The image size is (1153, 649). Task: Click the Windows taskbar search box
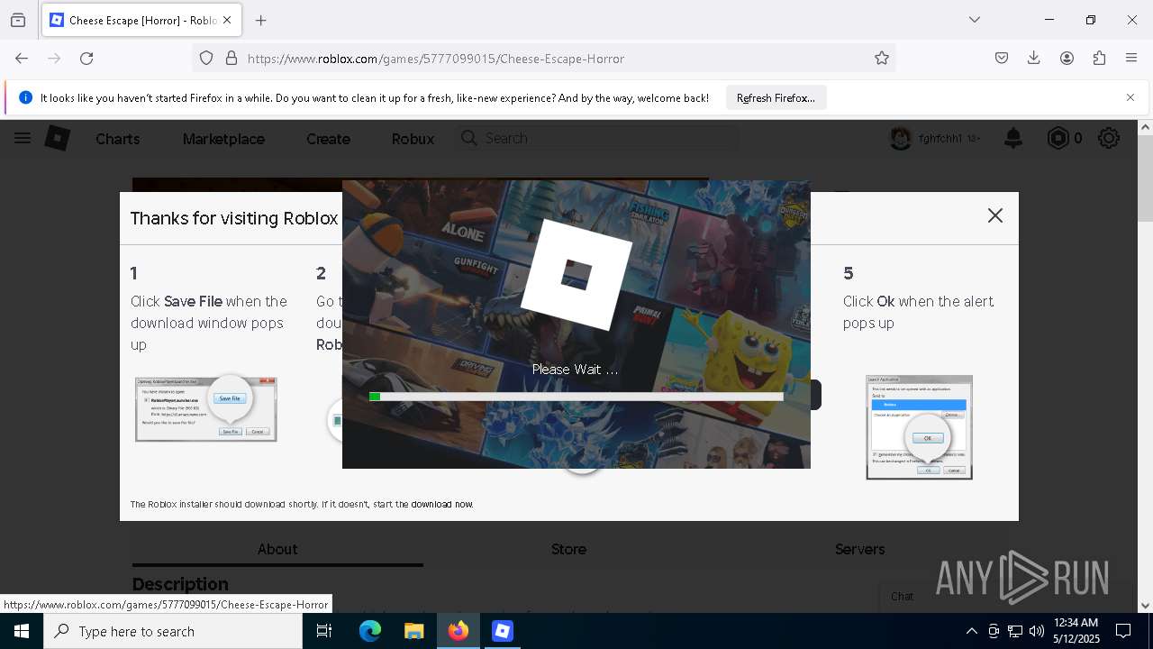(x=173, y=631)
